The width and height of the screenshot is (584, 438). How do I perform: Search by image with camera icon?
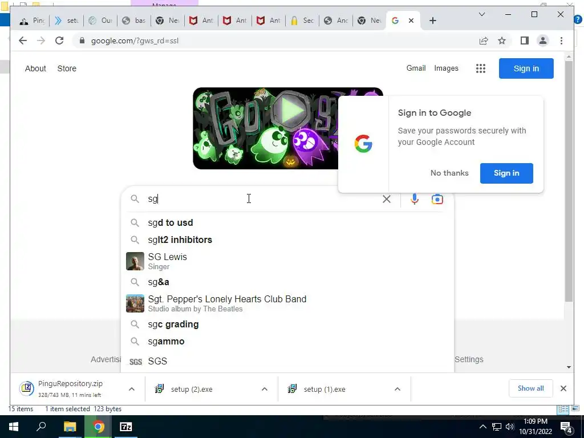click(437, 199)
